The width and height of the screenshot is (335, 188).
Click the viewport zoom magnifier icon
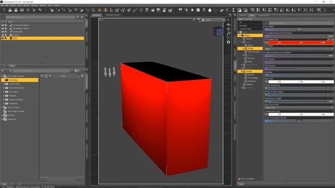[228, 33]
